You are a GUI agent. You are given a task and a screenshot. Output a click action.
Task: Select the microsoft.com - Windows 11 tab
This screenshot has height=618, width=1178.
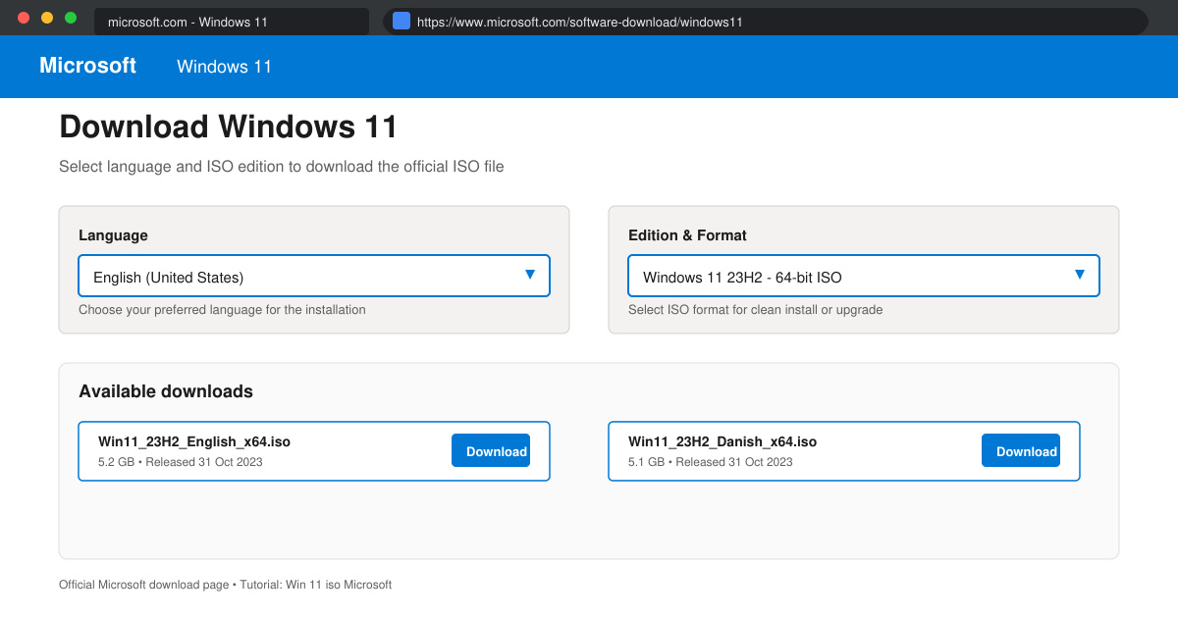tap(232, 22)
